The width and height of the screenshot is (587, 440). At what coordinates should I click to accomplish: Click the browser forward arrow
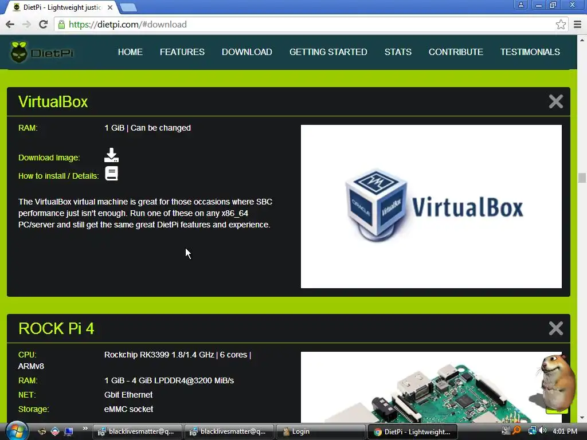pos(26,24)
